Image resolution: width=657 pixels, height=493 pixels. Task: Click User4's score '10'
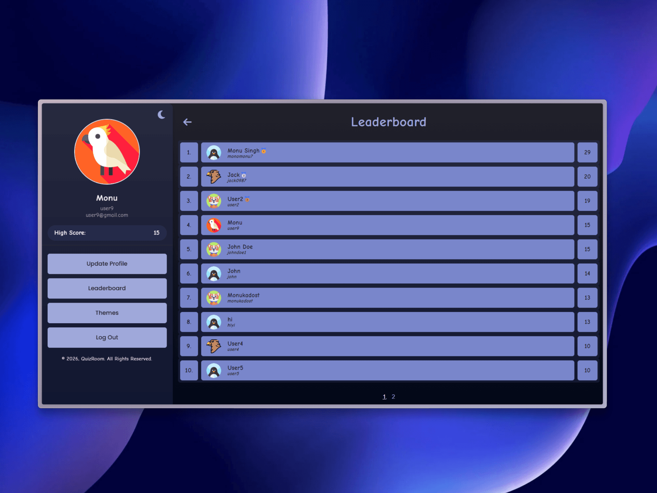point(587,346)
